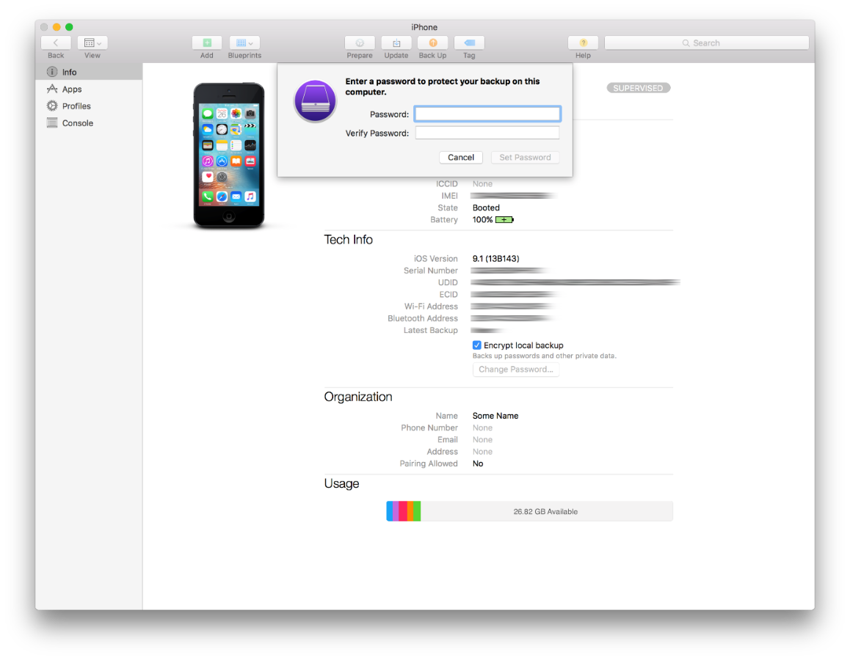Click the Tag toolbar icon

pos(469,43)
